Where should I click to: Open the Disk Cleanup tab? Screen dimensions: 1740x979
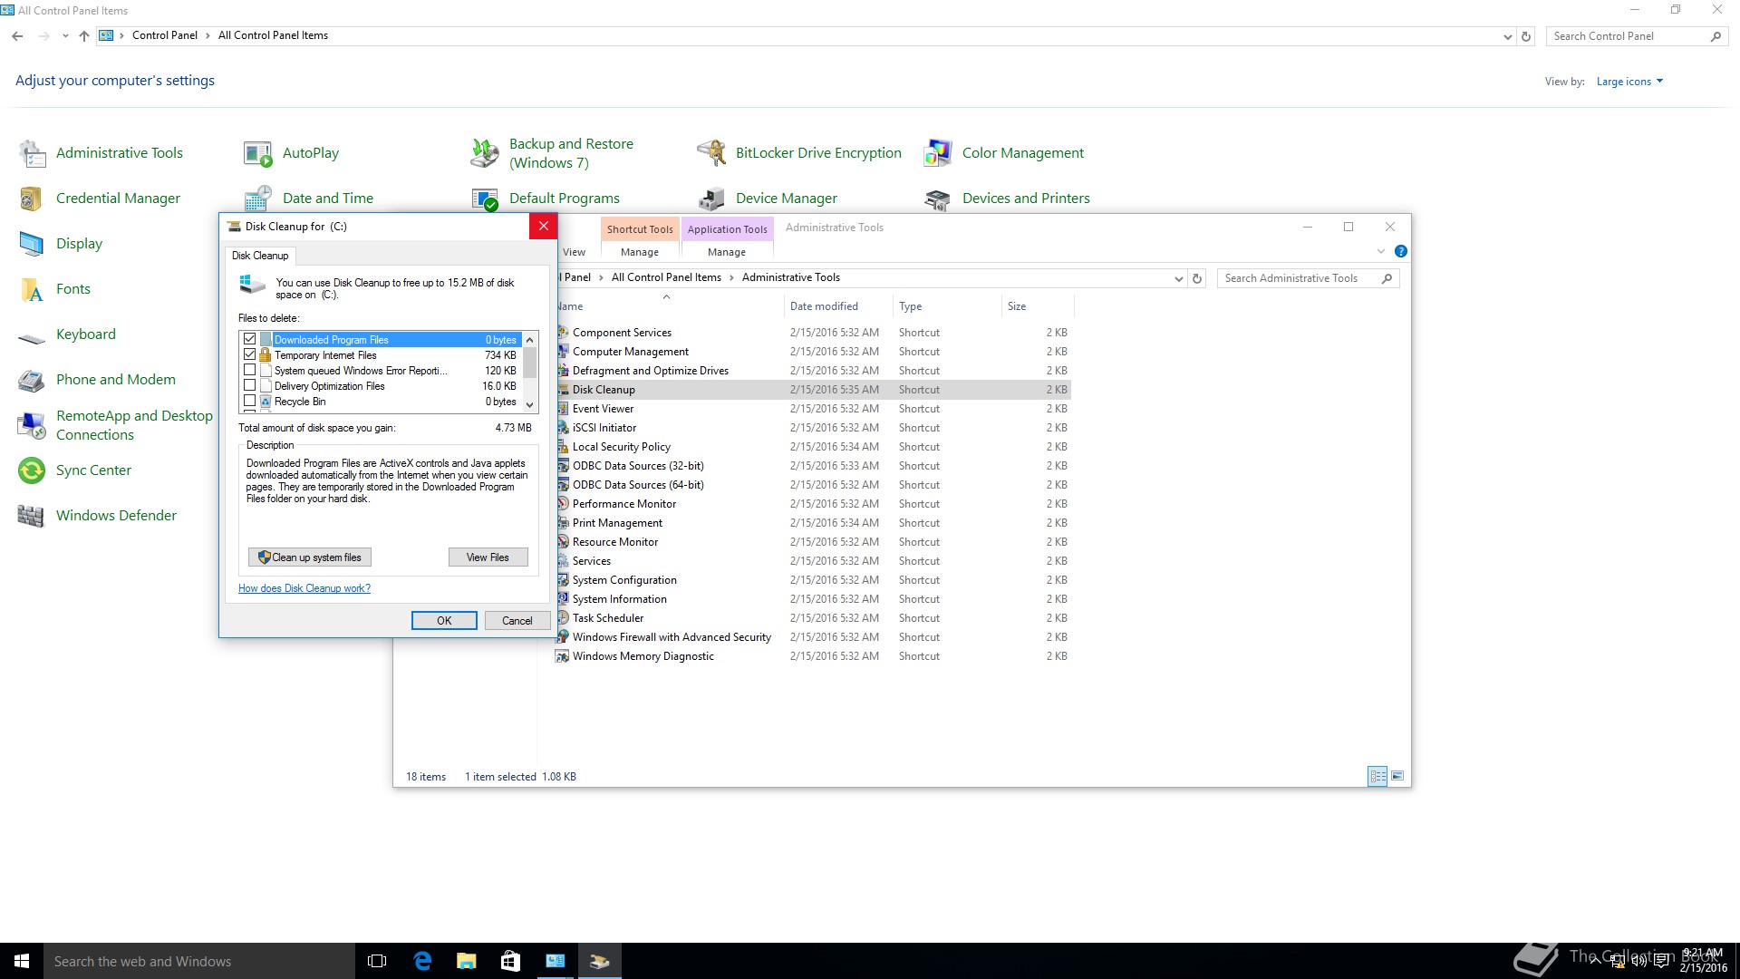(260, 256)
